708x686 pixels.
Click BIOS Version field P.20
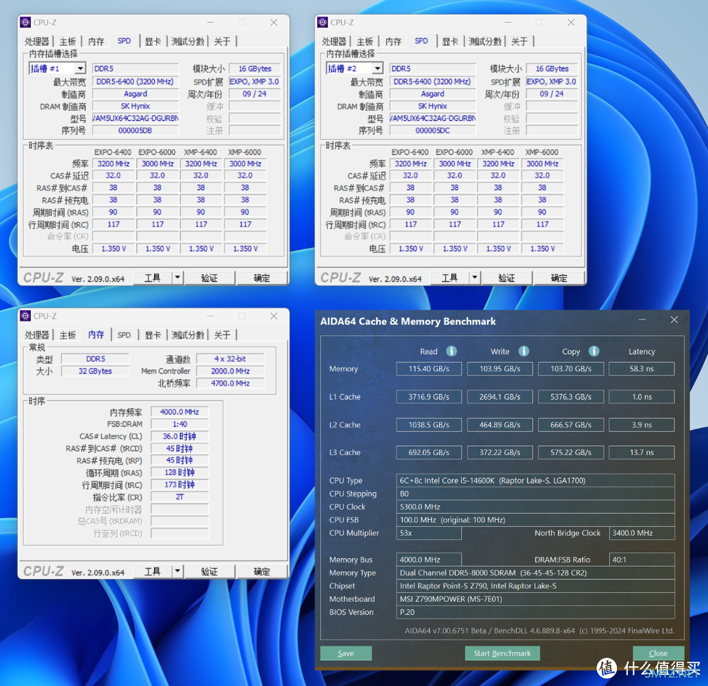tap(536, 612)
